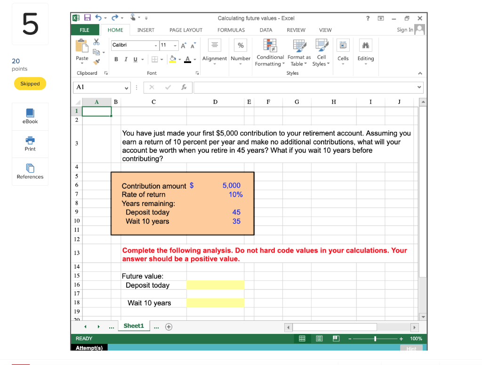This screenshot has width=482, height=365.
Task: Toggle touch/mouse mode icon
Action: coord(132,17)
